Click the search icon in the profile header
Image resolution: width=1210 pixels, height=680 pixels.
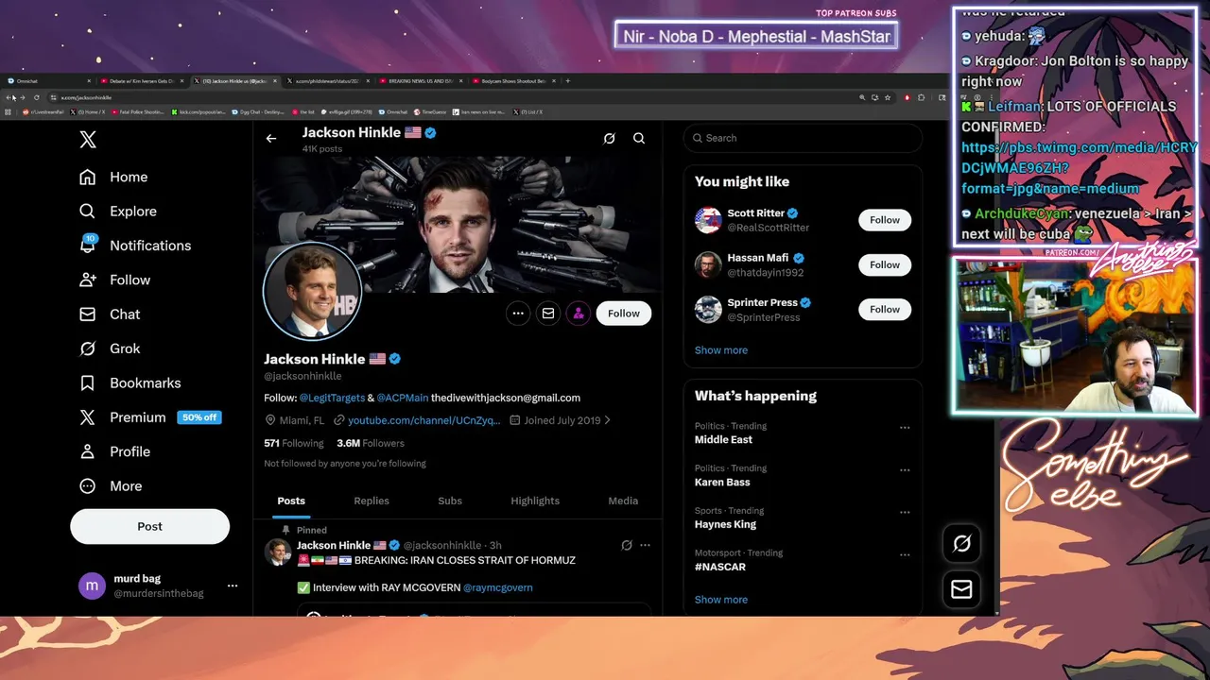coord(639,138)
